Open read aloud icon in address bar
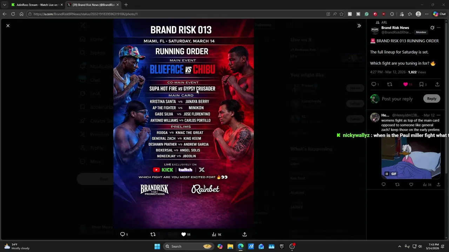Viewport: 449px width, 252px height. pos(335,14)
